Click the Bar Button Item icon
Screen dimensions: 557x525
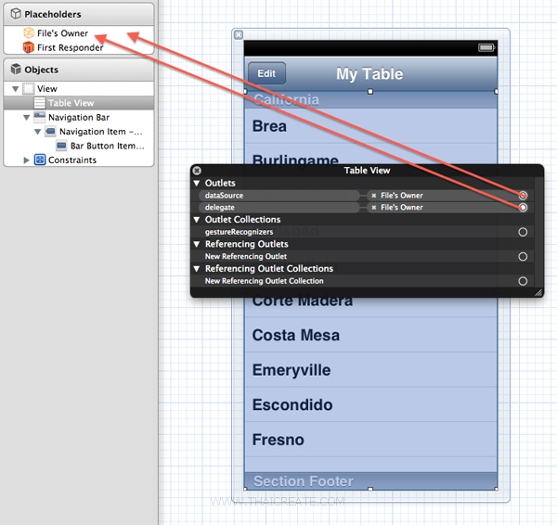(61, 146)
